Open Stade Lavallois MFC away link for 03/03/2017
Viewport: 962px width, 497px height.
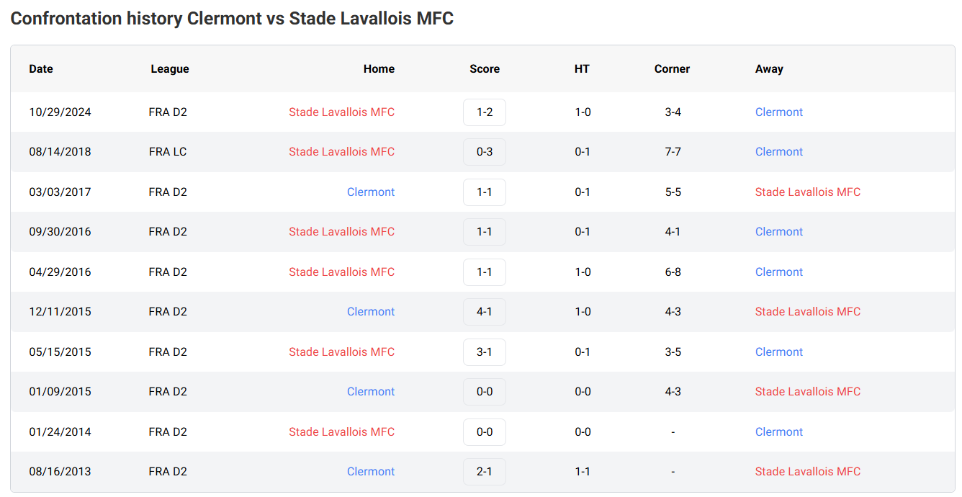tap(807, 192)
